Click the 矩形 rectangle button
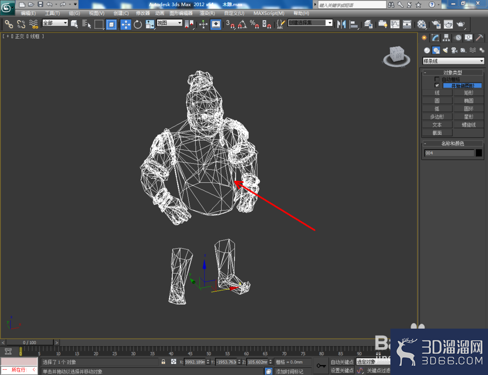488x375 pixels. pos(468,93)
